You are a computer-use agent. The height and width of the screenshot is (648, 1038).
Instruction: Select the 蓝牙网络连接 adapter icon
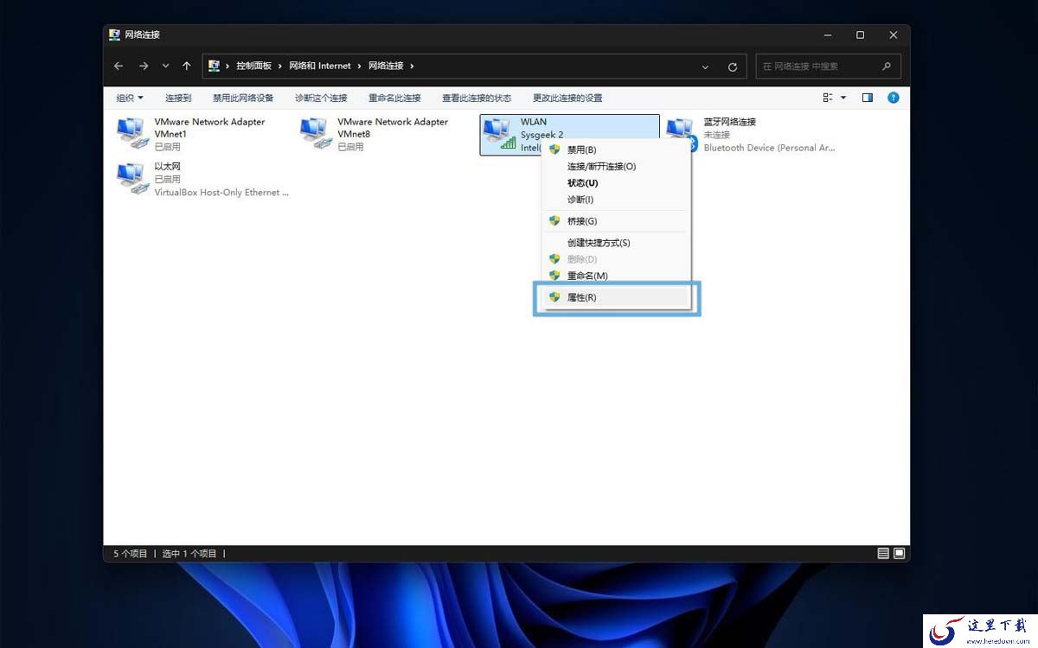click(681, 133)
